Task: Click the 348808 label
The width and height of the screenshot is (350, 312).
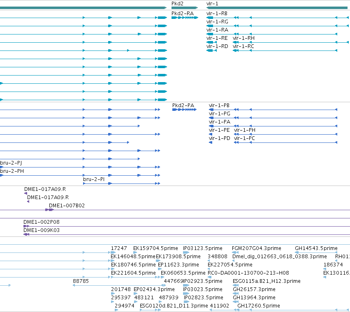Action: coord(218,257)
